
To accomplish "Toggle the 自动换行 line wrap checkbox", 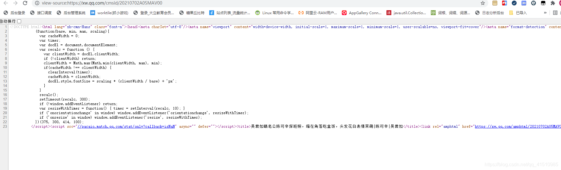I will pyautogui.click(x=19, y=21).
